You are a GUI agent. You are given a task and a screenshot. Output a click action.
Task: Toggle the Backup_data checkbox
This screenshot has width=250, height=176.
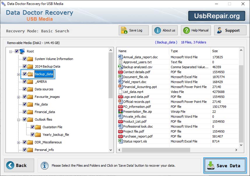tap(25, 74)
